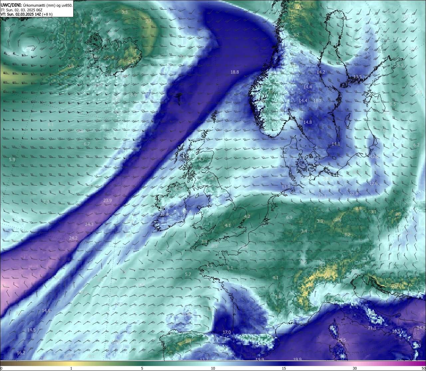Click the 4.2 value over England
The height and width of the screenshot is (371, 426).
[247, 216]
